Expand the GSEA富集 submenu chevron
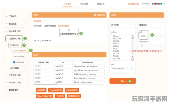The image size is (169, 104). [x=25, y=68]
